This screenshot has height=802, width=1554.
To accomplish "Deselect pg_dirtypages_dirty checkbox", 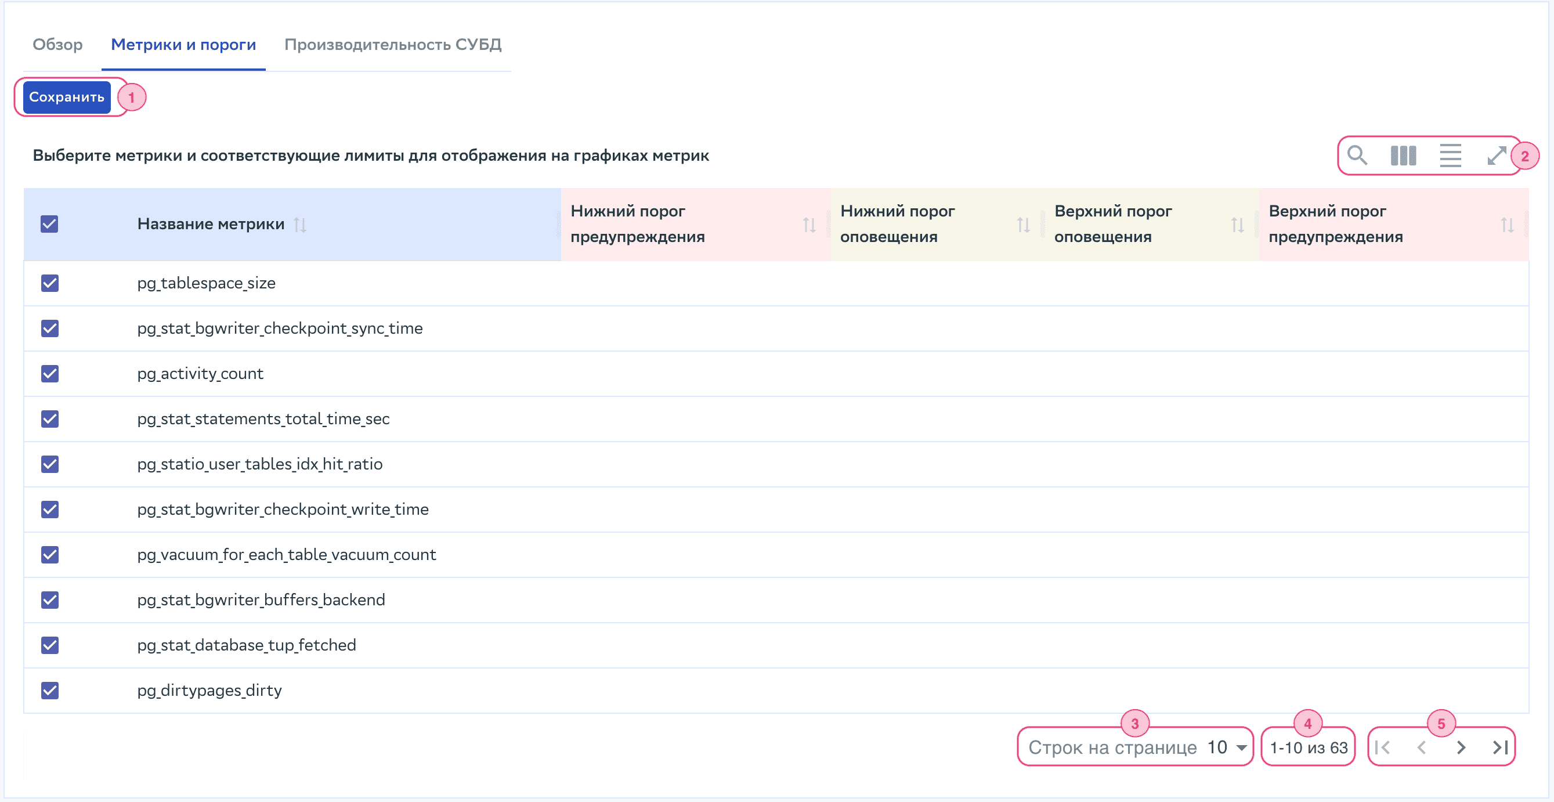I will 49,691.
